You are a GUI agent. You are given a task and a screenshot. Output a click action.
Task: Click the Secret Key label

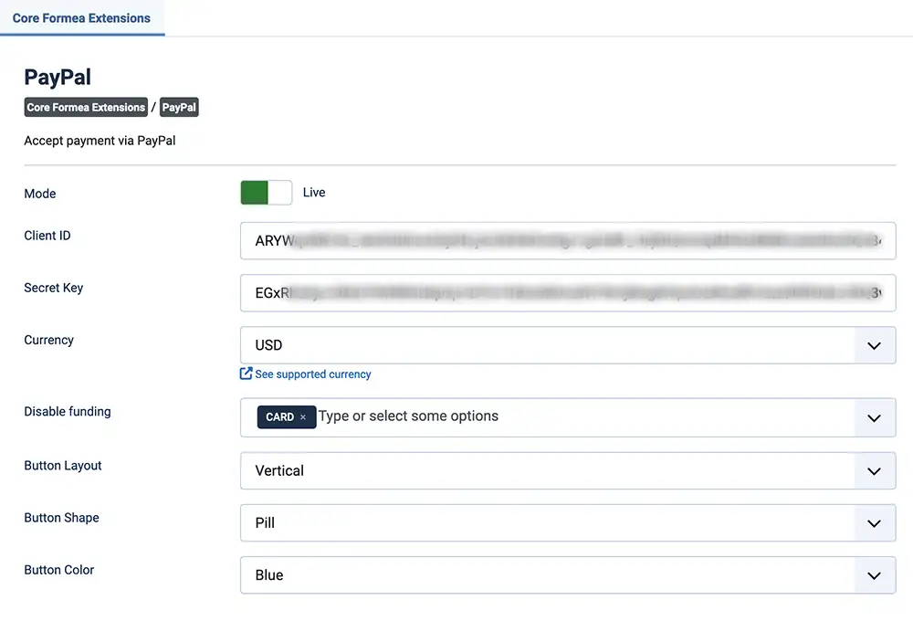pos(54,288)
